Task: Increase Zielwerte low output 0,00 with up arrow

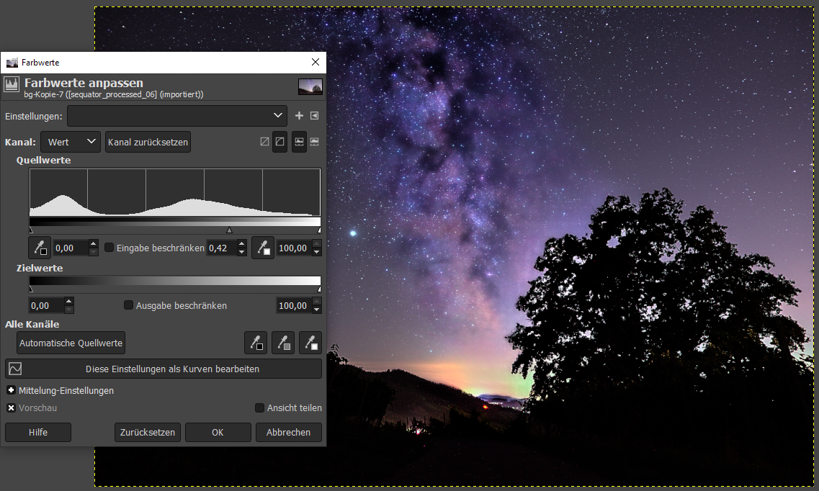Action: pos(69,301)
